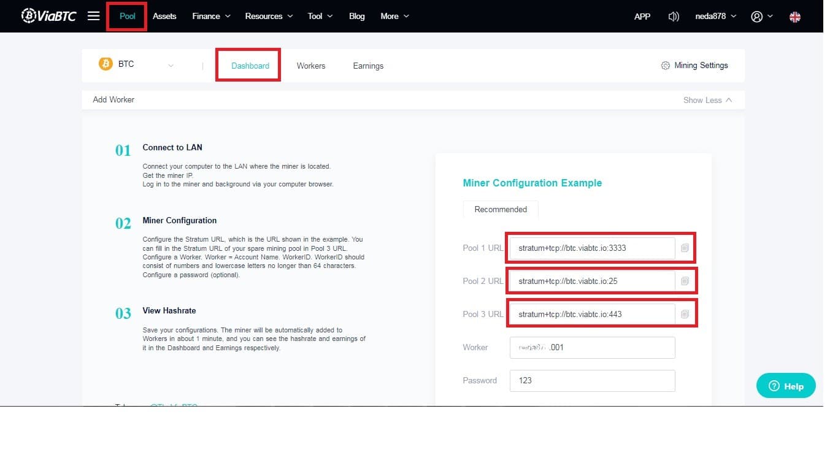The image size is (838, 471).
Task: Select the Recommended tab
Action: (x=501, y=209)
